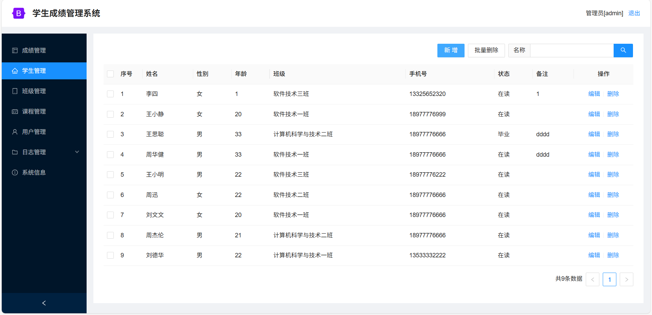Open 课程管理 menu item
Screen dimensions: 652x315
[44, 111]
